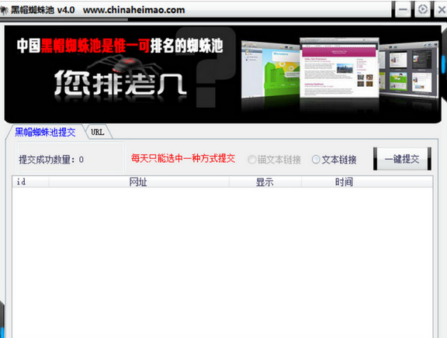Image resolution: width=447 pixels, height=338 pixels.
Task: Click the settings circle icon in title bar
Action: pyautogui.click(x=422, y=9)
